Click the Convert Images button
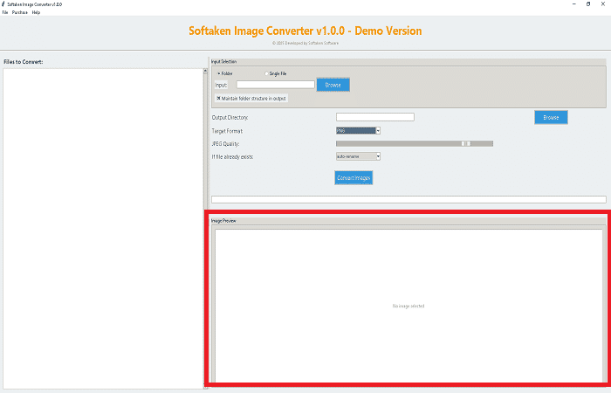 tap(354, 178)
